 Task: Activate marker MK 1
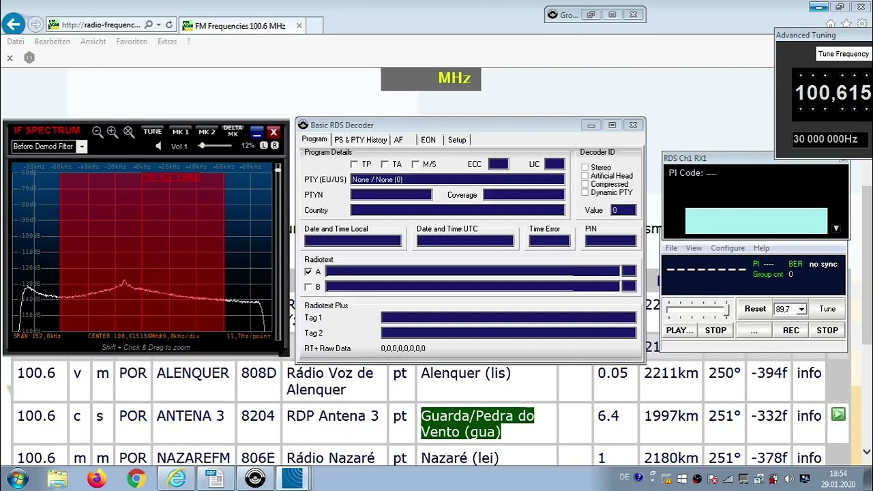[181, 132]
